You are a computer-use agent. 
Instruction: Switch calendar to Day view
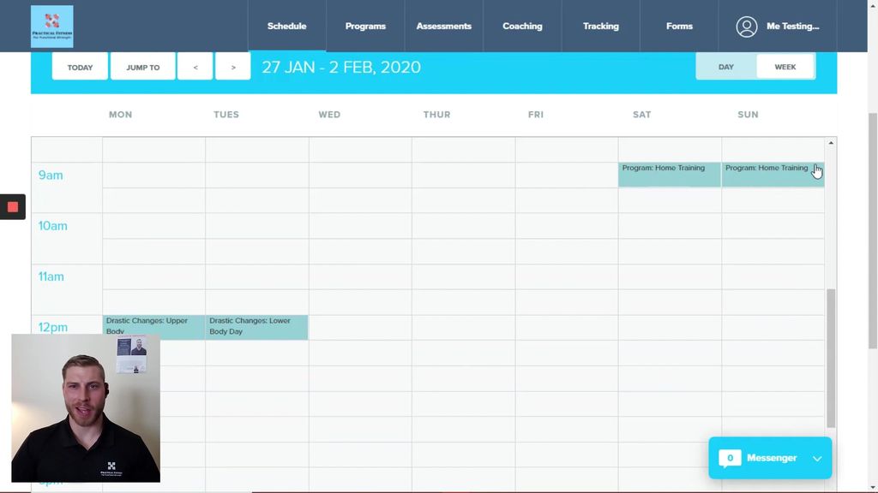[x=726, y=67]
